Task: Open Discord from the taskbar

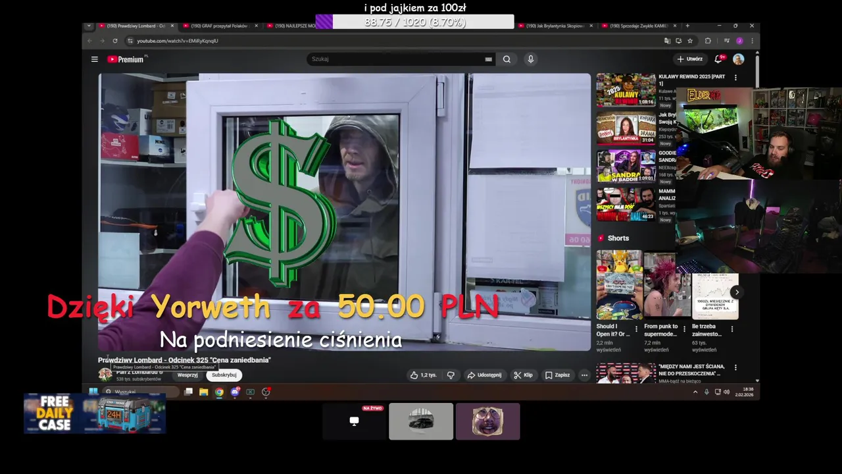Action: (235, 392)
